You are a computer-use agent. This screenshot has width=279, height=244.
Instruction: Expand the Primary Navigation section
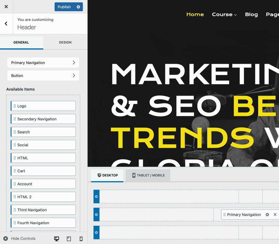point(43,63)
